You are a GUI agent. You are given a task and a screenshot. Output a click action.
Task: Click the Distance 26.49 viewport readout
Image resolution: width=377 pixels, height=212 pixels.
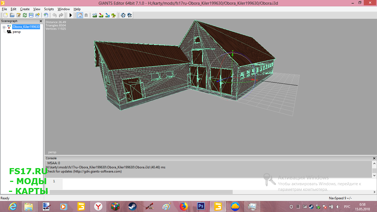coord(55,22)
